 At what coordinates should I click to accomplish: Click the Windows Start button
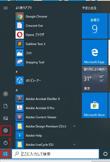point(5,154)
